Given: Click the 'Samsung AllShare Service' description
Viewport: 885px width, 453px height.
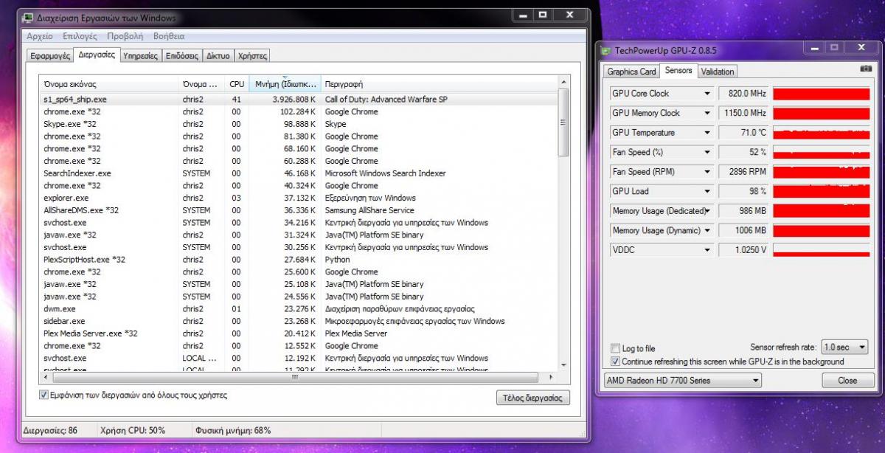Looking at the screenshot, I should point(369,210).
